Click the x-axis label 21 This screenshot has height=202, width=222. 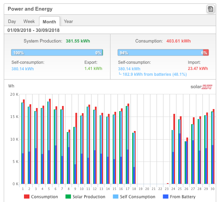153,189
